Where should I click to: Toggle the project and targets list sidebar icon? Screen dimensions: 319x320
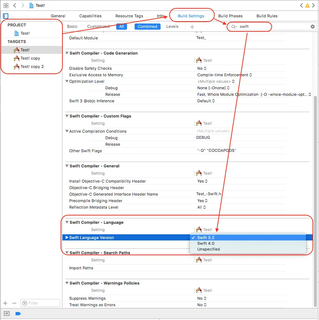[6, 16]
